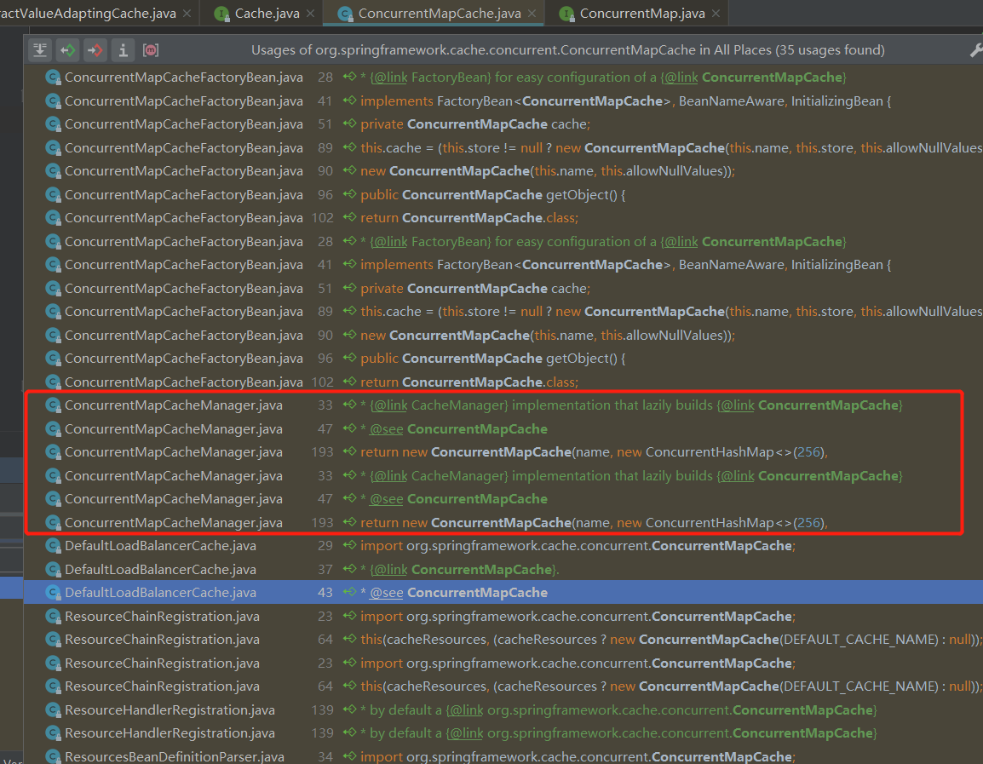This screenshot has height=764, width=983.
Task: Close the Cache.java tab
Action: tap(311, 13)
